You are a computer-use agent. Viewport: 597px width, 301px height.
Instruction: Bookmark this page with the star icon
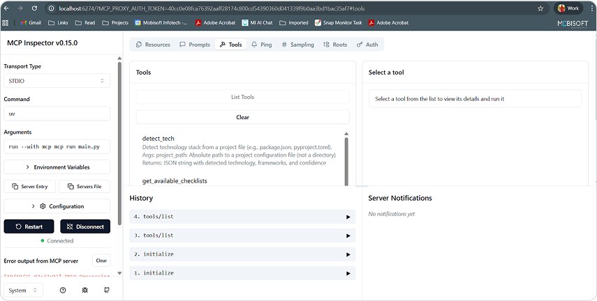coord(540,8)
